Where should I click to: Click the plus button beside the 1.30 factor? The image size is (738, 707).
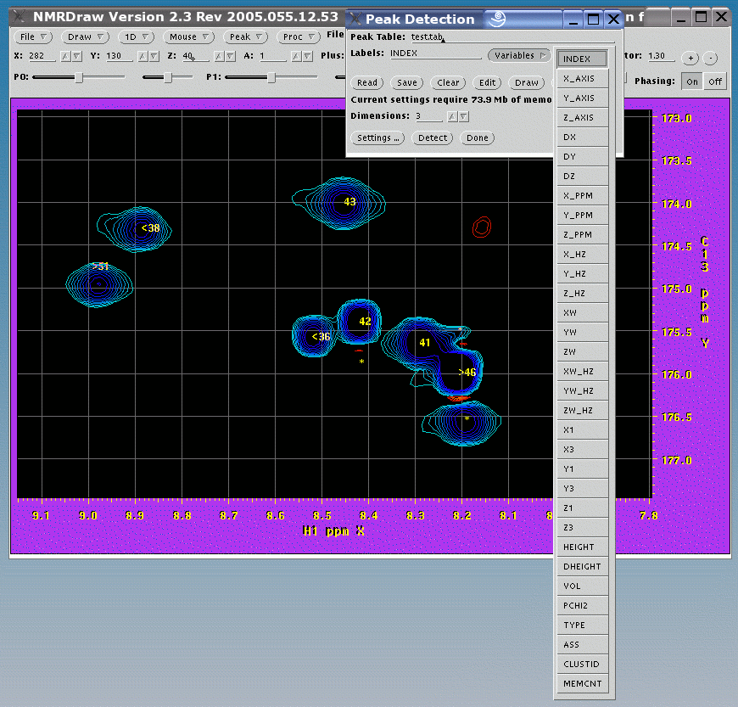tap(690, 58)
